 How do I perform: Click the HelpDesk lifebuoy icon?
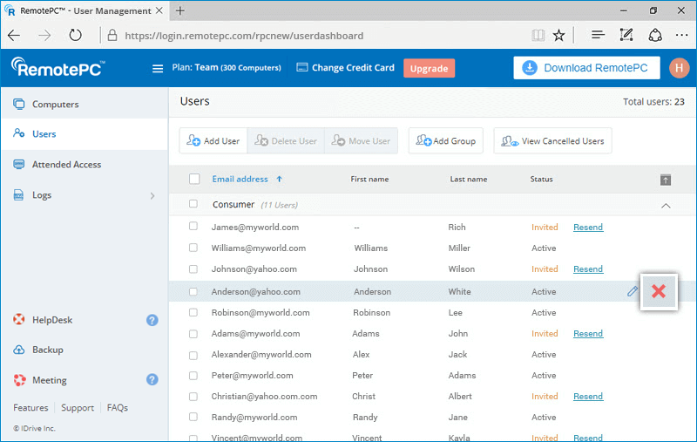18,320
